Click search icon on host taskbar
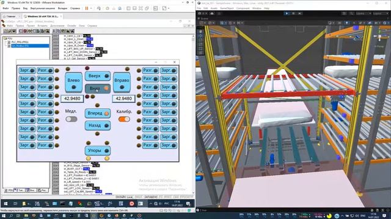The width and height of the screenshot is (391, 219). [x=11, y=216]
